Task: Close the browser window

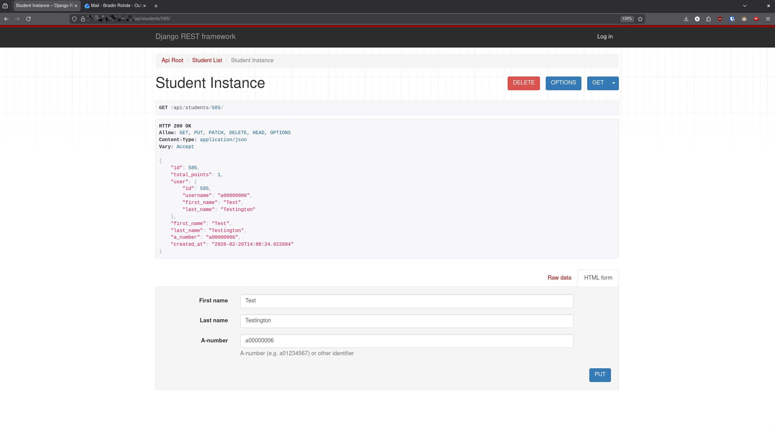Action: pos(769,6)
